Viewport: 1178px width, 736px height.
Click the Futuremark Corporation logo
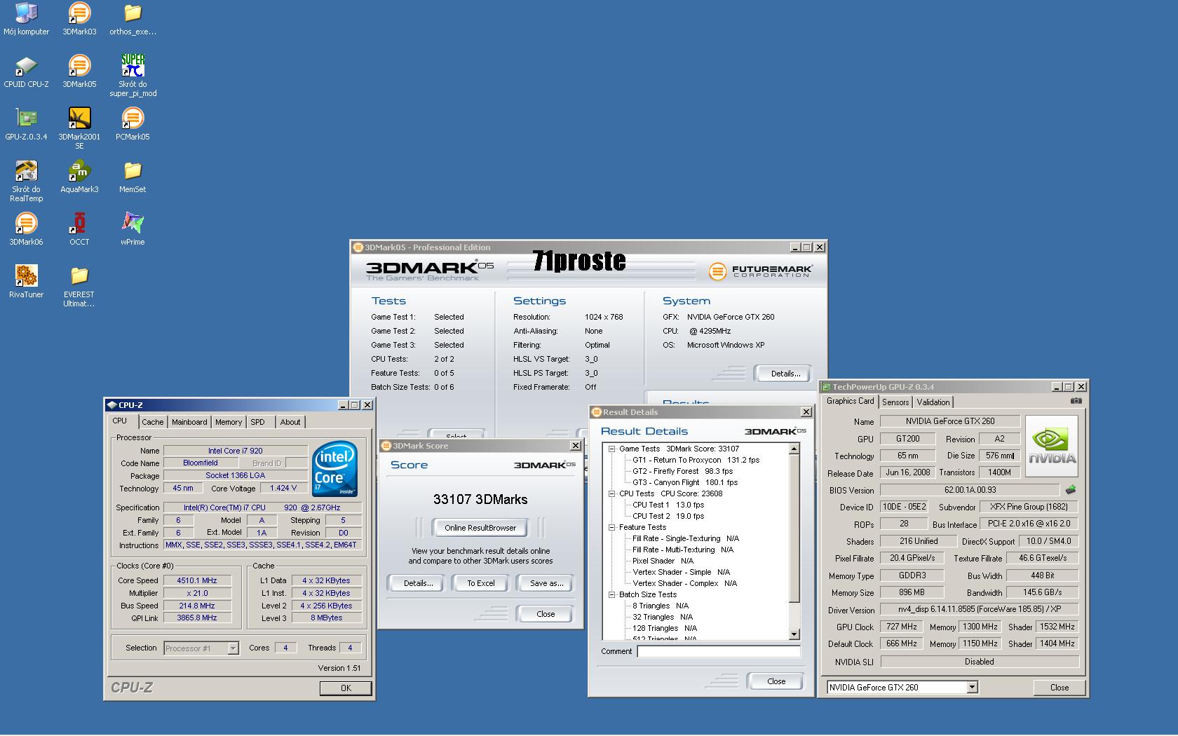click(760, 271)
